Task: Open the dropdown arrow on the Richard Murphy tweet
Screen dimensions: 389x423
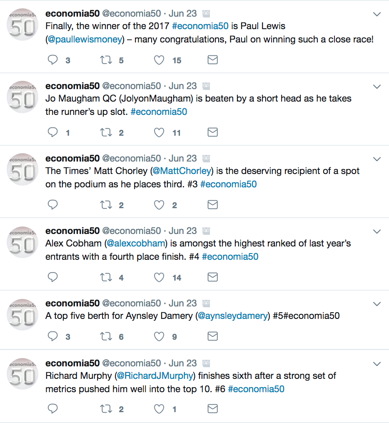Action: click(x=377, y=364)
